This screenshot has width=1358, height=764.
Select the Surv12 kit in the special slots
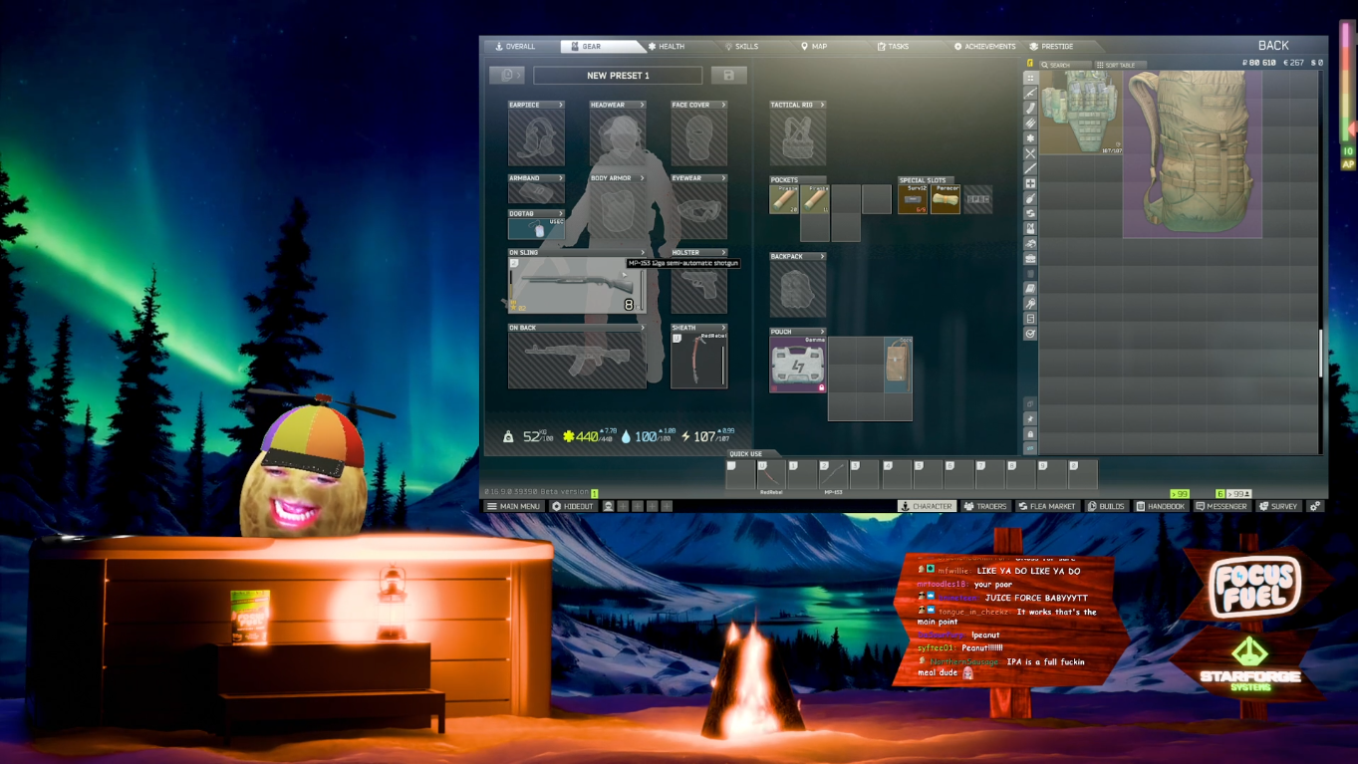(913, 199)
